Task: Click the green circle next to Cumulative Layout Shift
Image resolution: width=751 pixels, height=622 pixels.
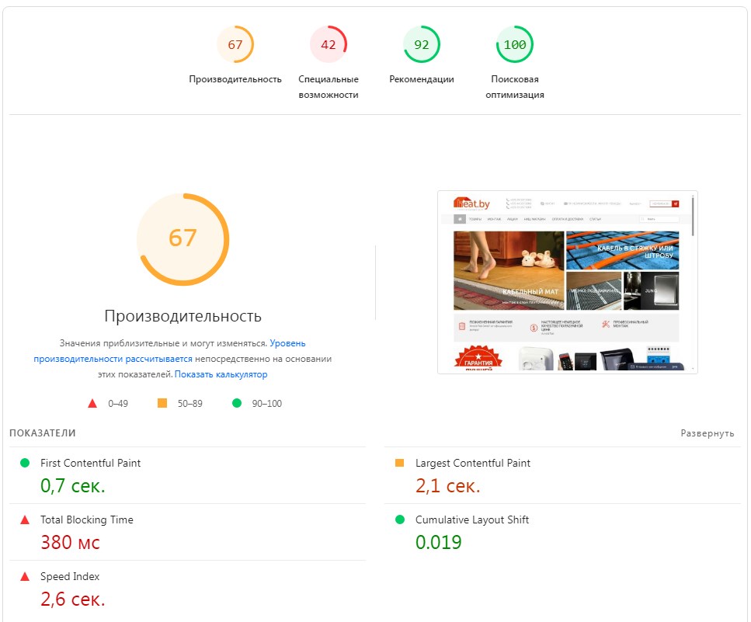Action: point(398,519)
